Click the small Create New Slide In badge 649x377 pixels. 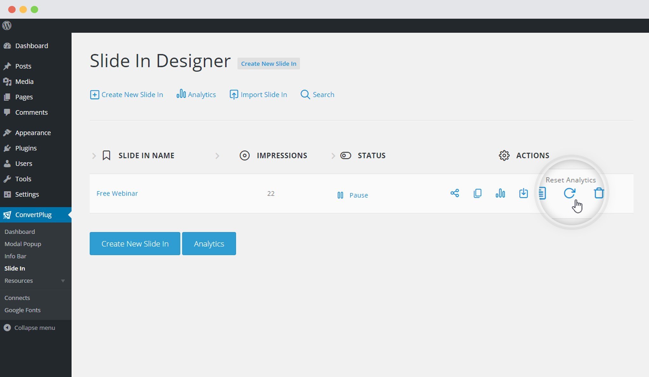(268, 64)
